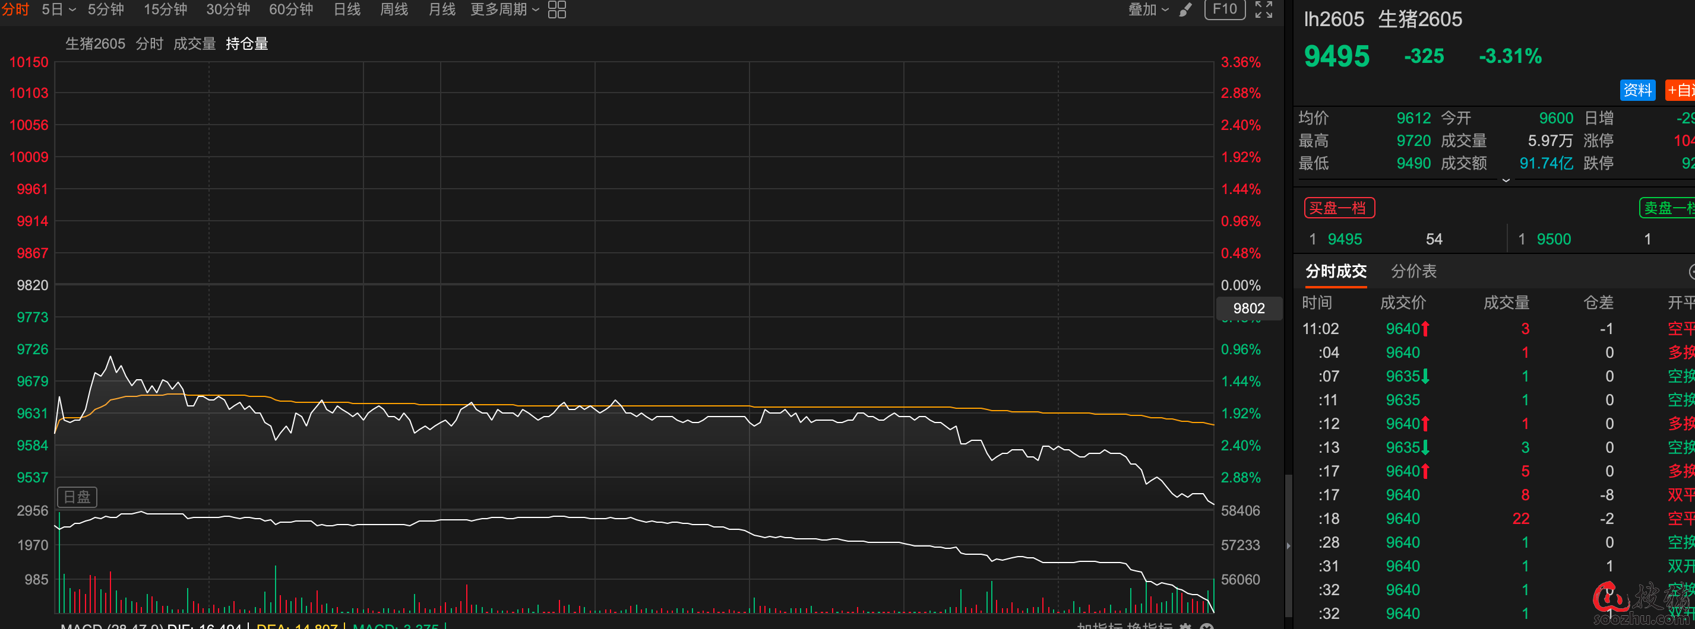Select the 15分钟 interval
This screenshot has height=629, width=1695.
[165, 9]
